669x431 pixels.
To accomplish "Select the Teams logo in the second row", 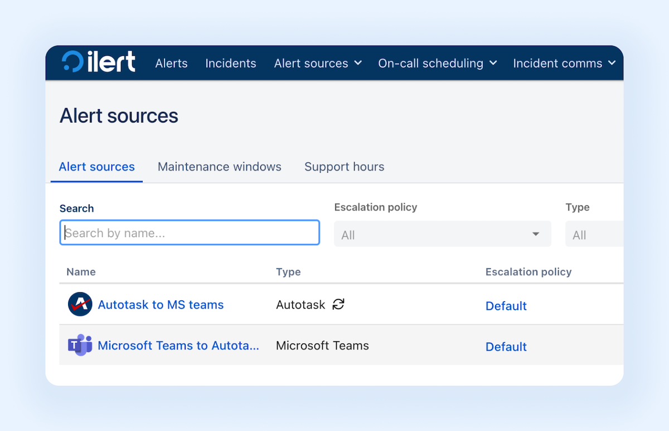I will tap(80, 345).
